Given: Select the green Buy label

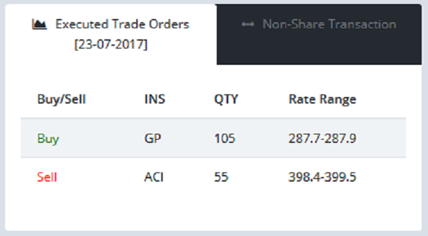Looking at the screenshot, I should pyautogui.click(x=48, y=138).
